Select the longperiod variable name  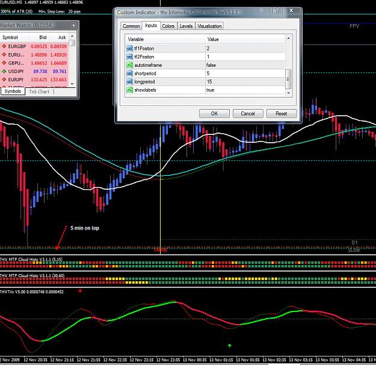coord(144,82)
